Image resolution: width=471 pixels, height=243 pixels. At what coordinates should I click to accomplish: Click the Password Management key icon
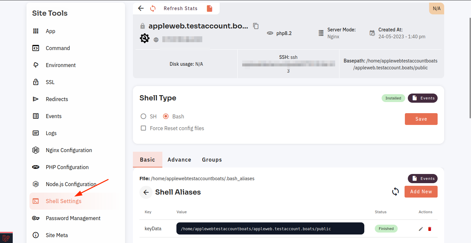point(36,218)
